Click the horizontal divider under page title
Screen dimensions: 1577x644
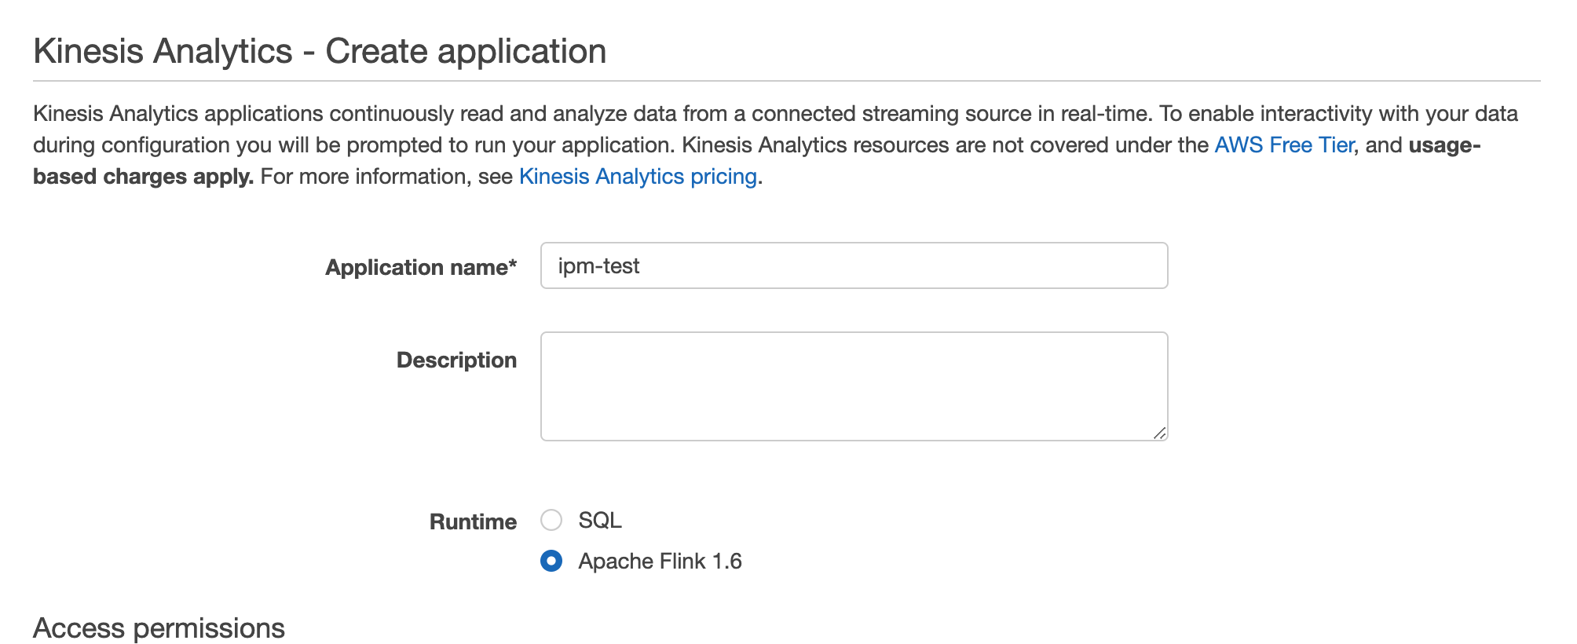[785, 80]
